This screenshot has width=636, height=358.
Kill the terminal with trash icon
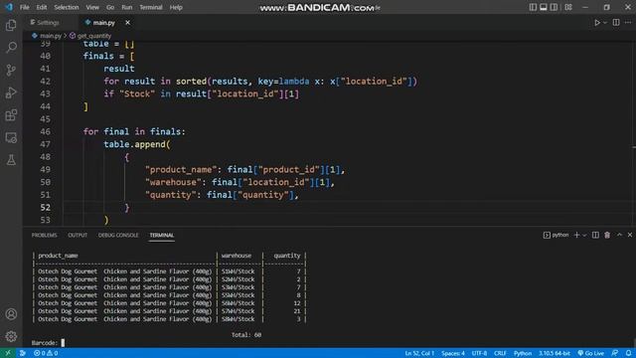(607, 235)
